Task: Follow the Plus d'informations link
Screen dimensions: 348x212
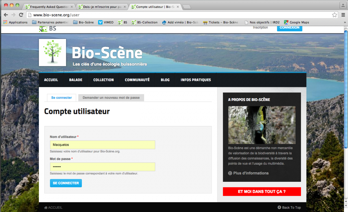Action: (251, 173)
